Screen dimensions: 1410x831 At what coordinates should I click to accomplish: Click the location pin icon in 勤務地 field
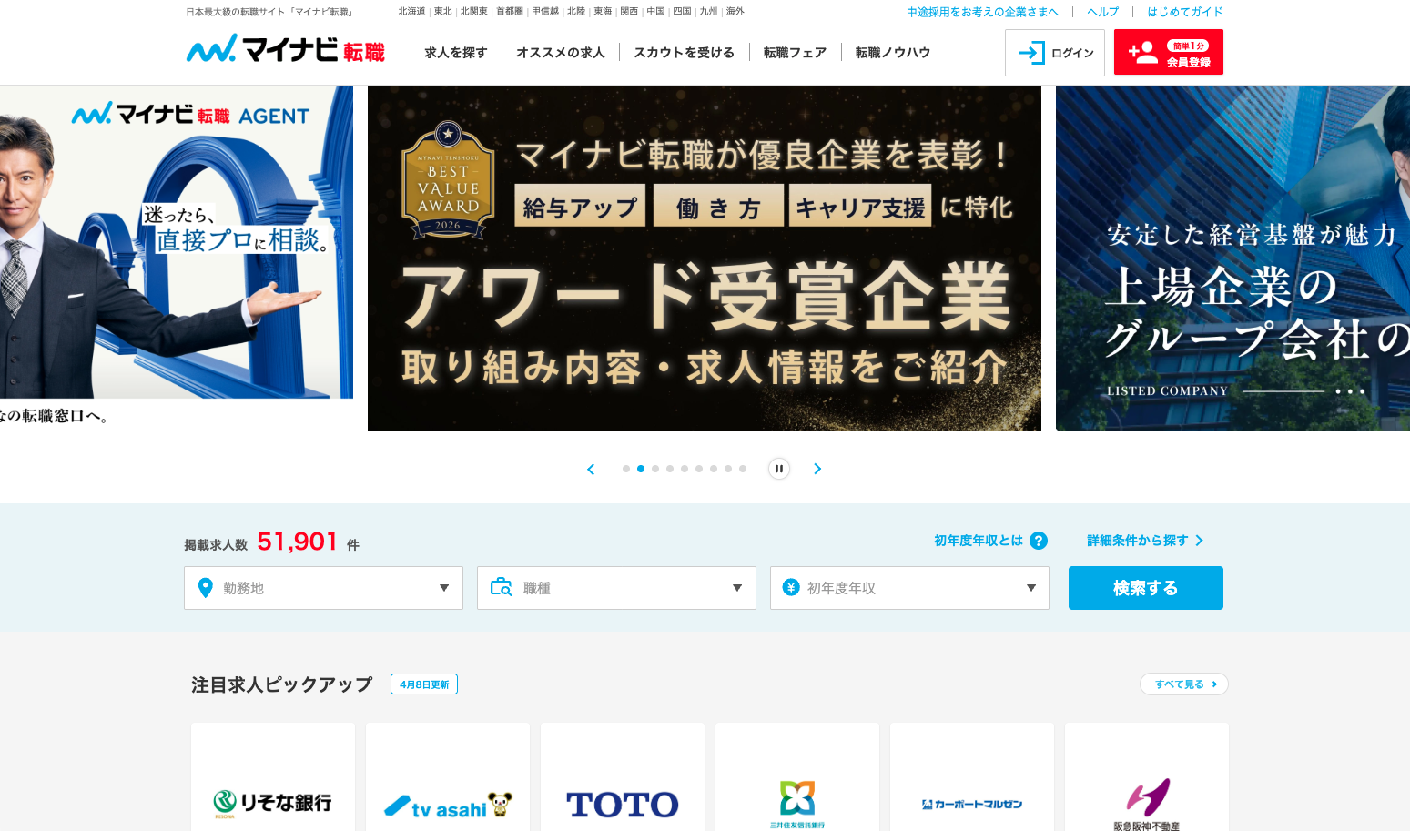(206, 588)
